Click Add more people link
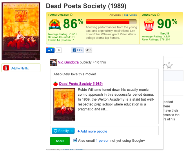Screen dimensions: 185x151 [92, 131]
